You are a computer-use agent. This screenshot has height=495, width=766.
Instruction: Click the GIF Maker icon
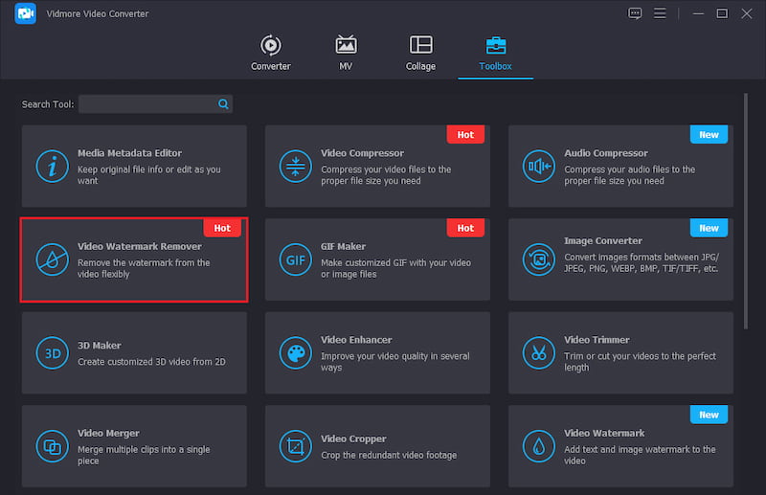coord(296,259)
